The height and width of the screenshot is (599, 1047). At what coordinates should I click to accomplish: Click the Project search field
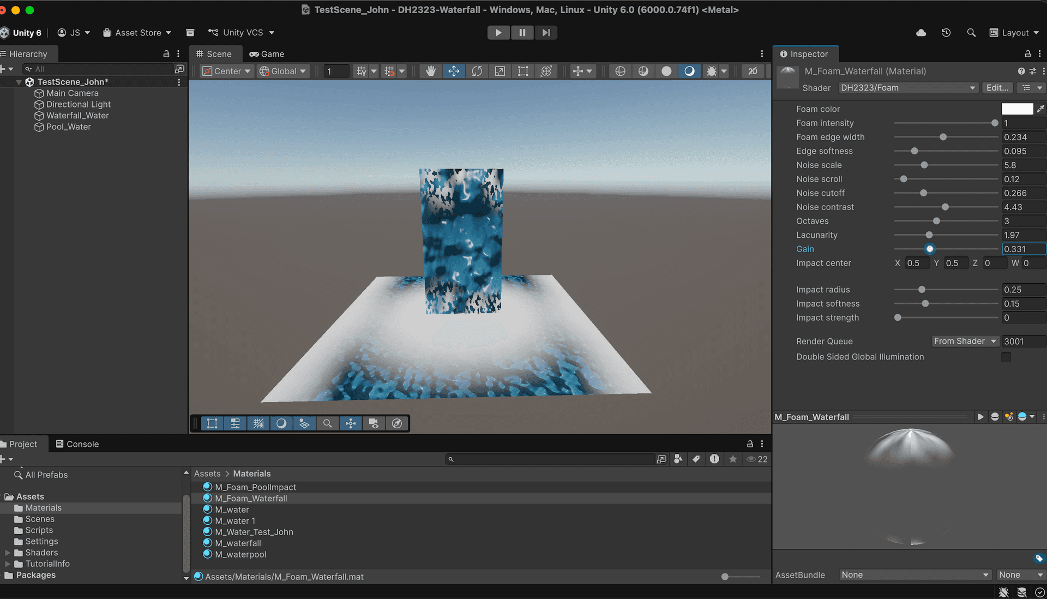tap(550, 459)
